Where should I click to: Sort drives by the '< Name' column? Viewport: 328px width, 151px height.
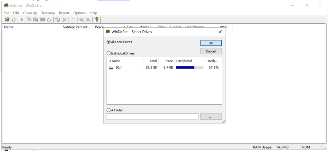click(x=125, y=61)
